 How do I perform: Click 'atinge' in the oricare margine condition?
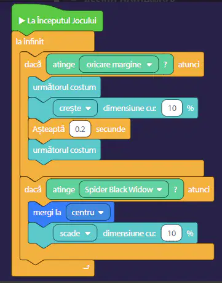[63, 65]
